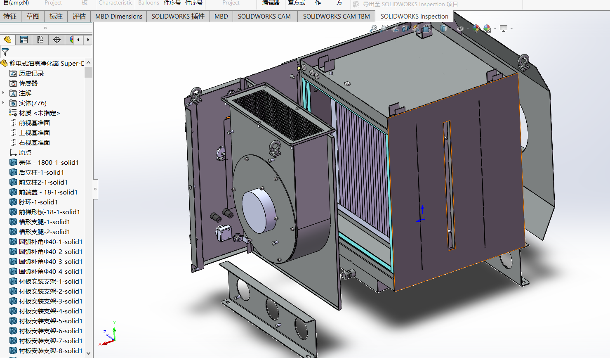Open the 草图 sketch tab
This screenshot has height=358, width=610.
point(33,17)
